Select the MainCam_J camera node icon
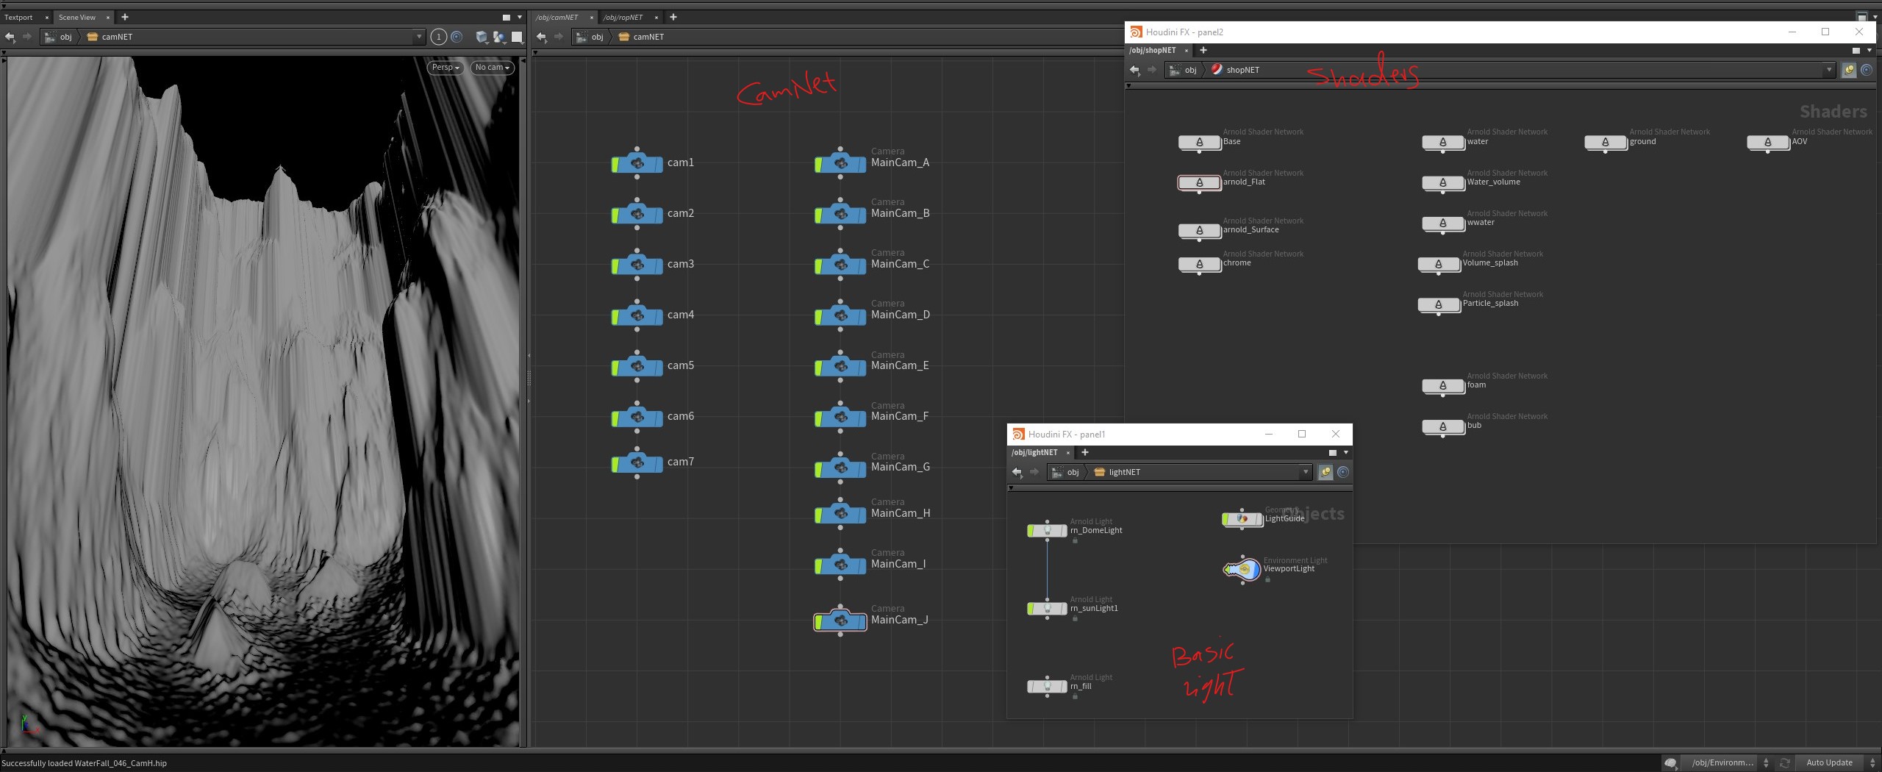The height and width of the screenshot is (772, 1882). [840, 621]
